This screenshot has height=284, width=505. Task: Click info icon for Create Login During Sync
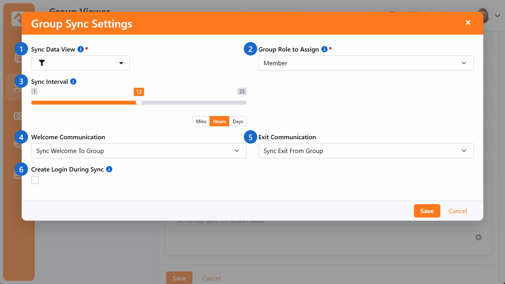point(109,169)
